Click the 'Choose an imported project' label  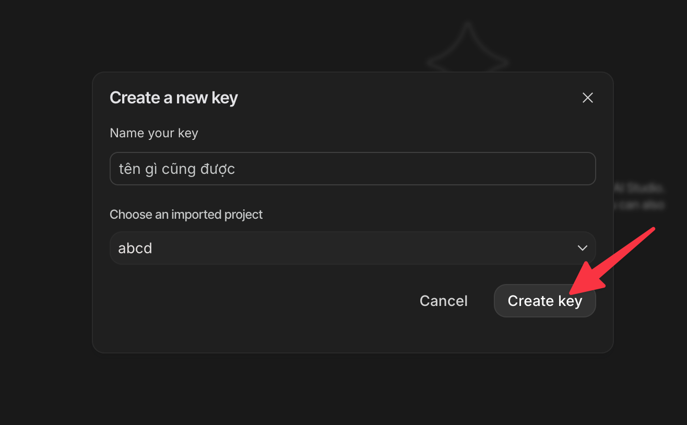click(186, 215)
